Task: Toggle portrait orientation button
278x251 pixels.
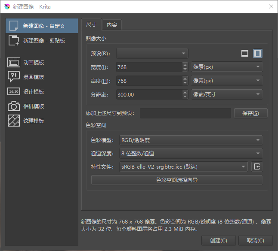Action: (x=258, y=53)
